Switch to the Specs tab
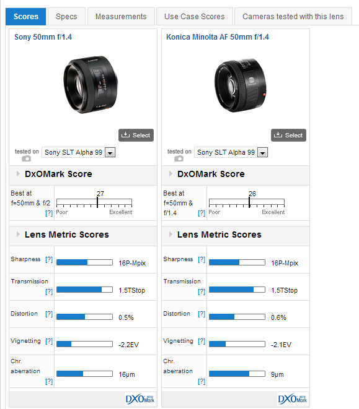 [x=66, y=17]
